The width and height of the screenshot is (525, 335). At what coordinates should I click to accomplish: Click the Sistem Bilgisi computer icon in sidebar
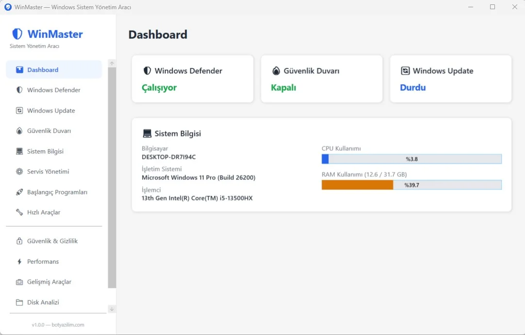(x=19, y=151)
